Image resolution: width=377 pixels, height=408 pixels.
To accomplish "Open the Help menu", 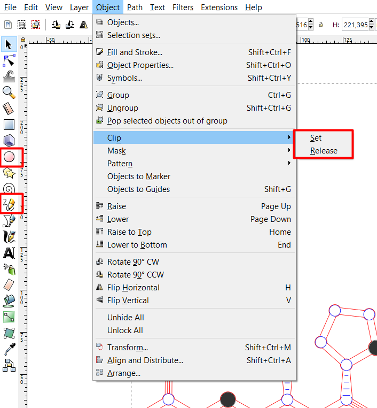I will (253, 7).
